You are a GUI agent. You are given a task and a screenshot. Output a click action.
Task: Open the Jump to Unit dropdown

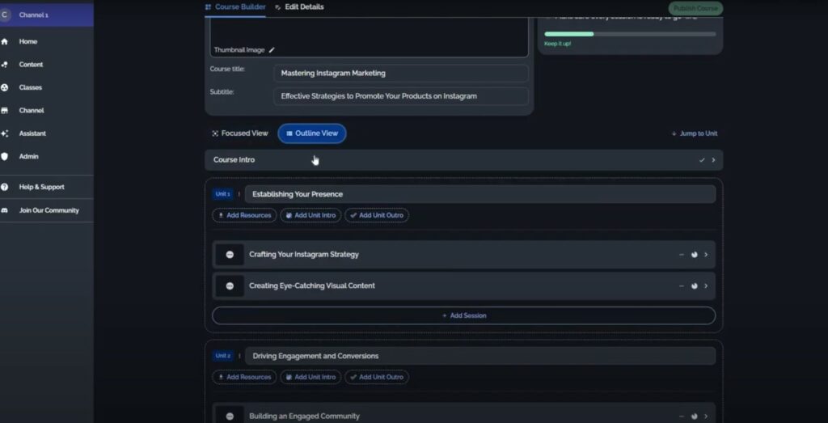pyautogui.click(x=695, y=133)
